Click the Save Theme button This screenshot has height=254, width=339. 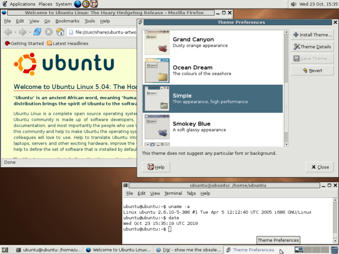tap(312, 59)
